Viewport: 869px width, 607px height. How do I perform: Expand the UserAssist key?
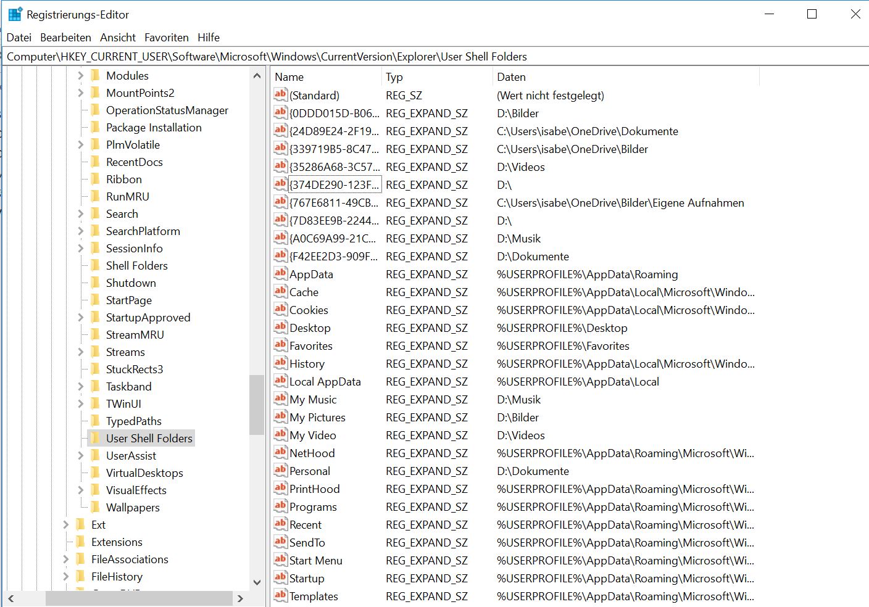[x=81, y=455]
